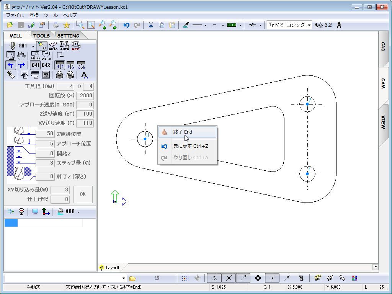Open the line type dropdown arrow
The image size is (392, 294).
click(206, 25)
